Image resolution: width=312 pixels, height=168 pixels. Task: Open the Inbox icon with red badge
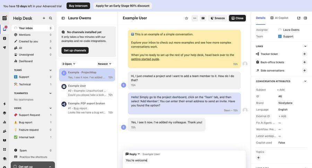pos(5,29)
